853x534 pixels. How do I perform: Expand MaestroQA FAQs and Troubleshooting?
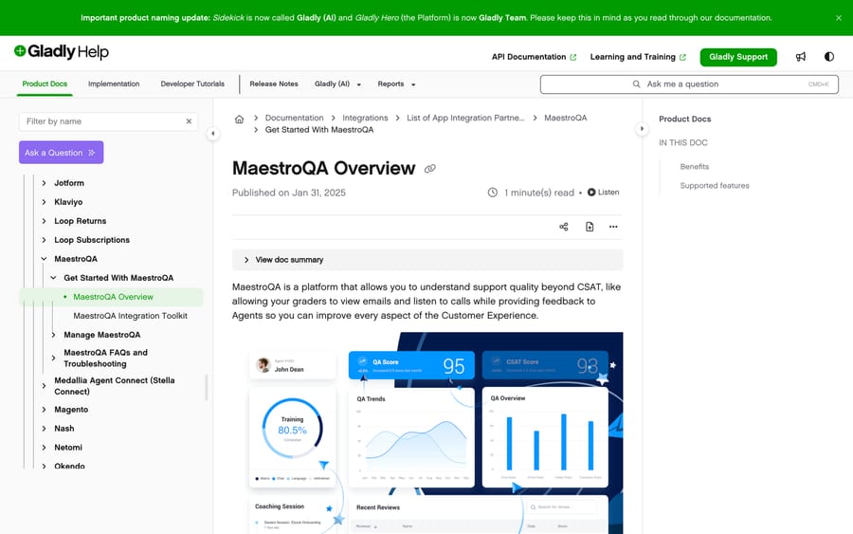(x=53, y=359)
